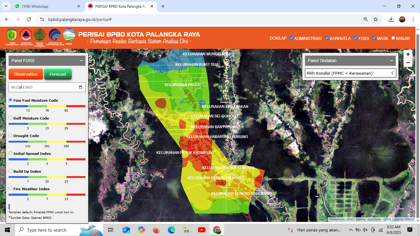Click the Observation button
The image size is (420, 236).
[x=26, y=74]
